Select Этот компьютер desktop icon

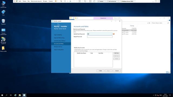[x=4, y=4]
